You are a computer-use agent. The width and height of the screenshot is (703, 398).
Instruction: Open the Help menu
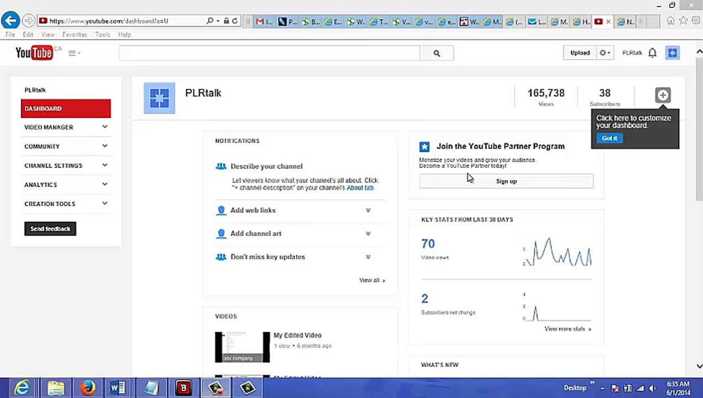click(124, 34)
